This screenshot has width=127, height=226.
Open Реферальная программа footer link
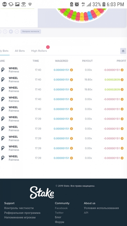point(22,213)
